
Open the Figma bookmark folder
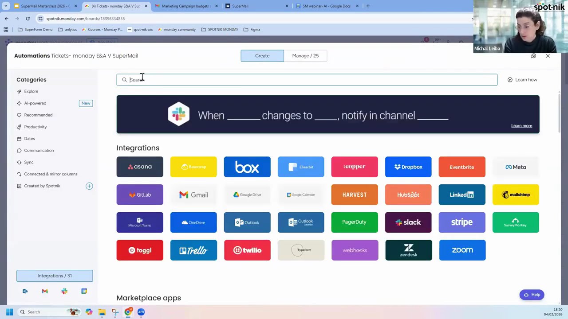point(252,29)
